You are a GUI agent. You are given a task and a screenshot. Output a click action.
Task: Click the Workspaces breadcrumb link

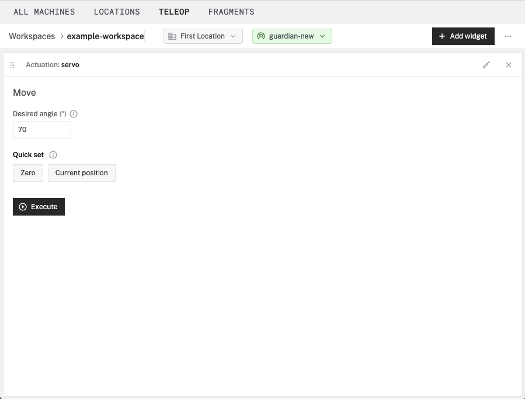click(x=32, y=36)
